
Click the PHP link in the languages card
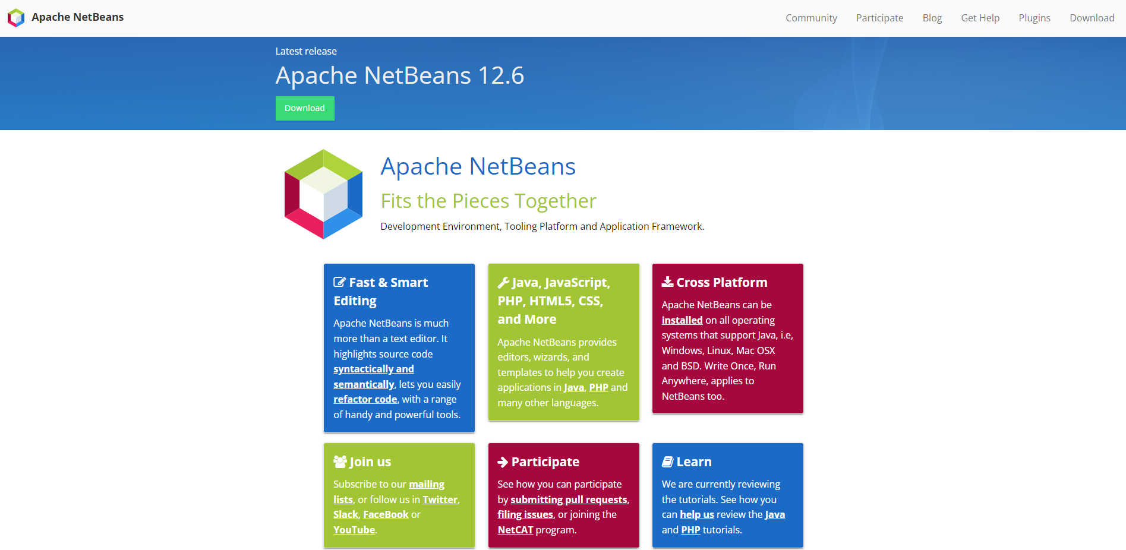tap(598, 387)
